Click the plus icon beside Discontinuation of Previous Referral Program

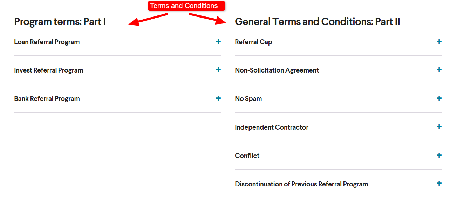pos(439,184)
